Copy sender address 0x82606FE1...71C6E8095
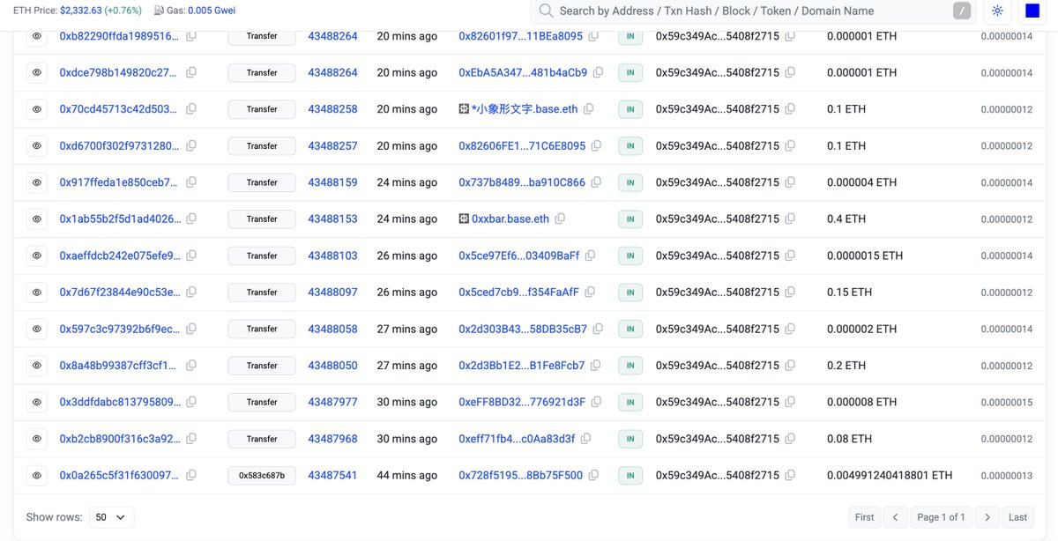The image size is (1058, 541). 597,145
